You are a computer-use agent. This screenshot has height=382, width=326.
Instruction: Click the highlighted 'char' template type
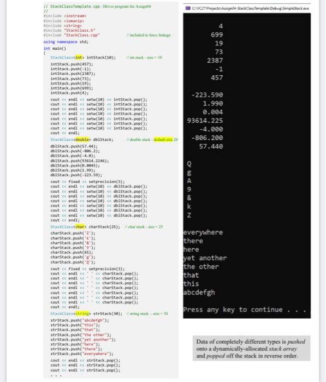[x=80, y=226]
